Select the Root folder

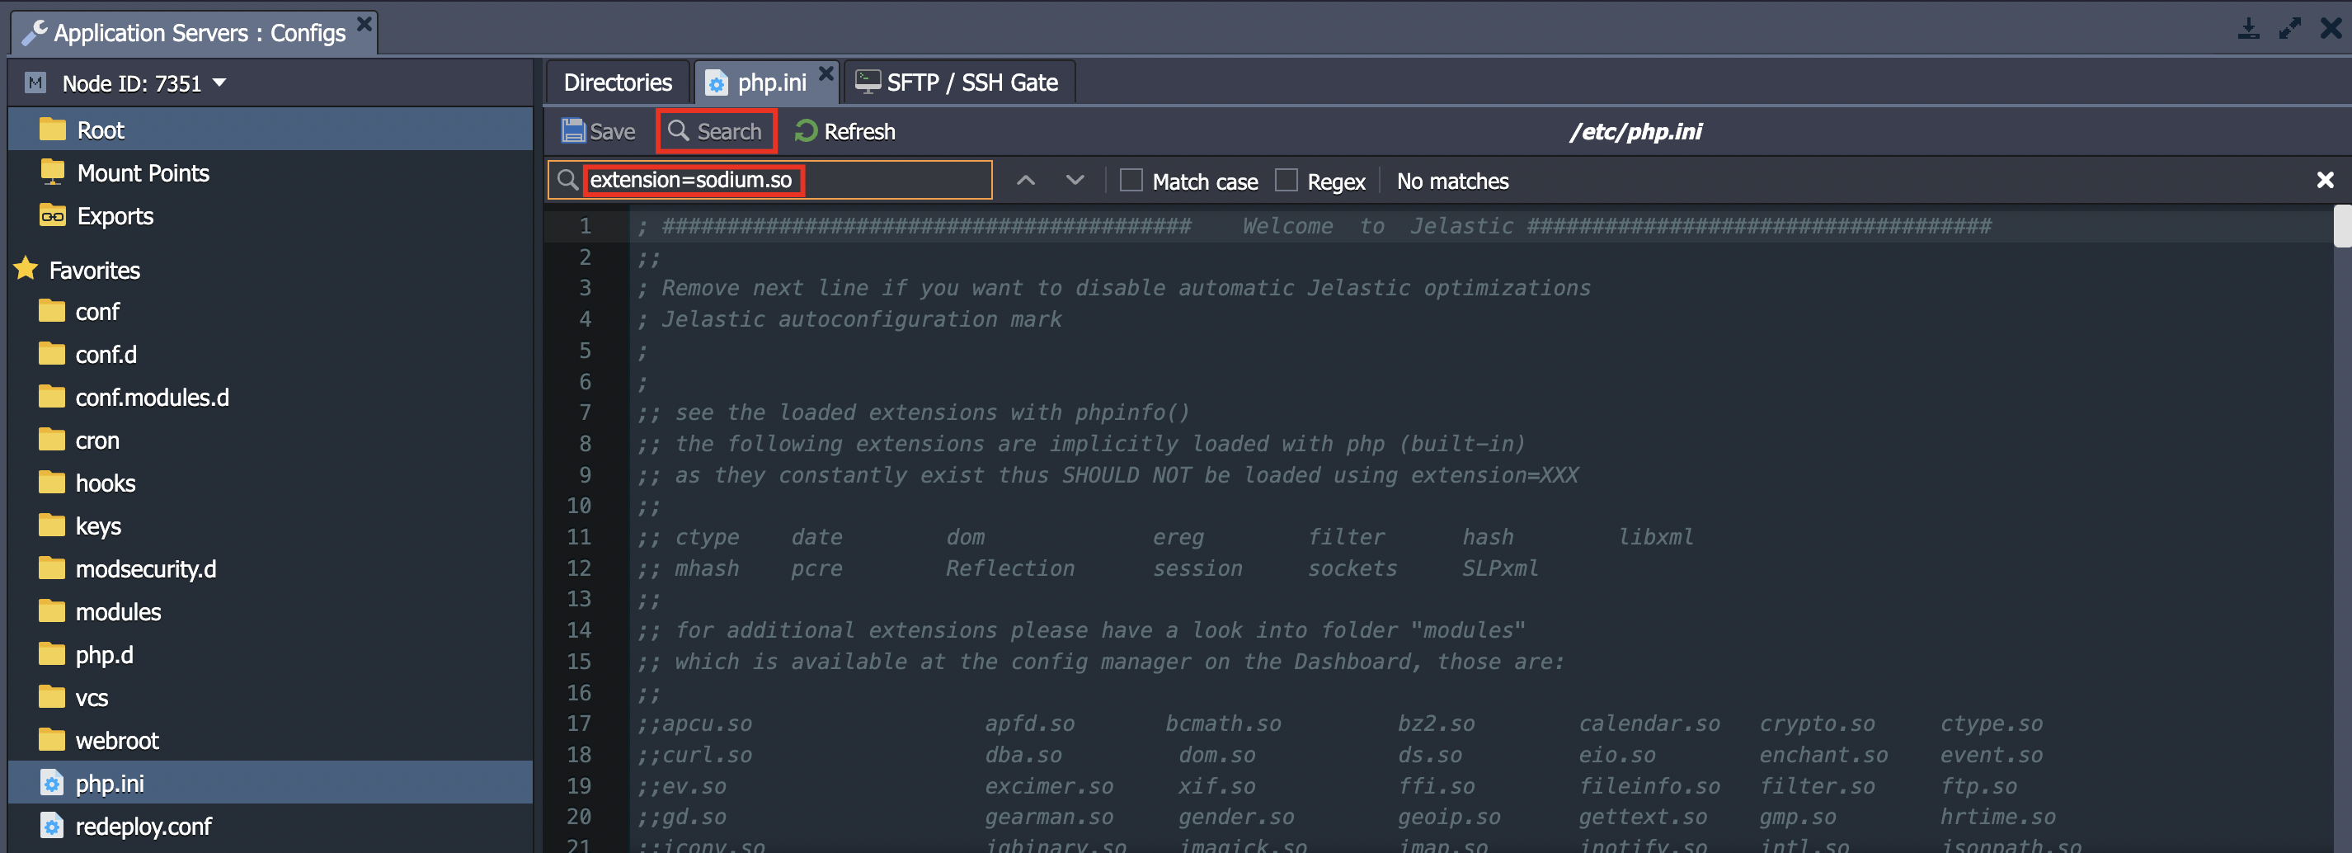[x=270, y=130]
